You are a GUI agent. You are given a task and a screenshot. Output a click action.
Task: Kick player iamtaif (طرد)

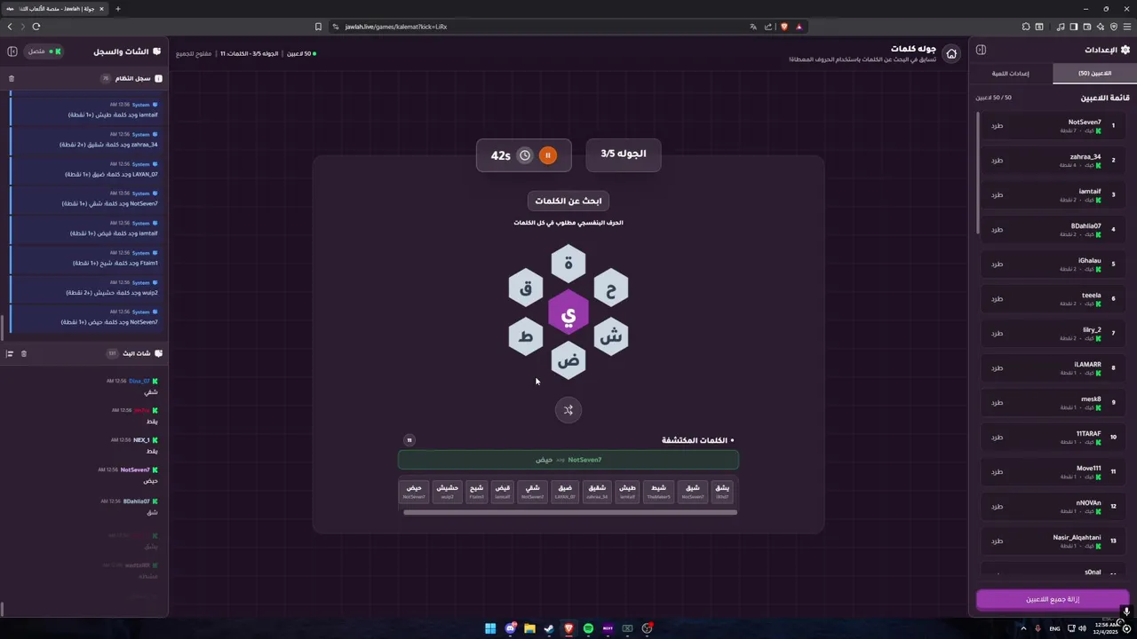click(997, 195)
